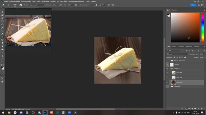Expand the Остальное group

pyautogui.click(x=170, y=86)
